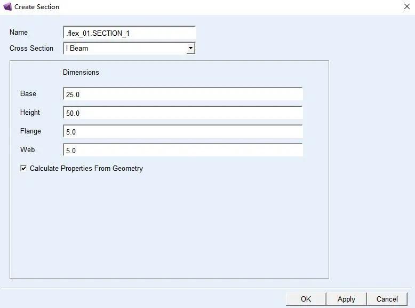Focus the Base dimension input field
The image size is (415, 308).
182,94
